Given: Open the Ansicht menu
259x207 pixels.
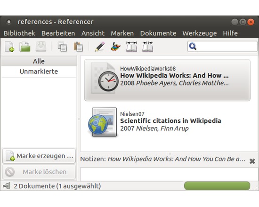Looking at the screenshot, I should (93, 33).
